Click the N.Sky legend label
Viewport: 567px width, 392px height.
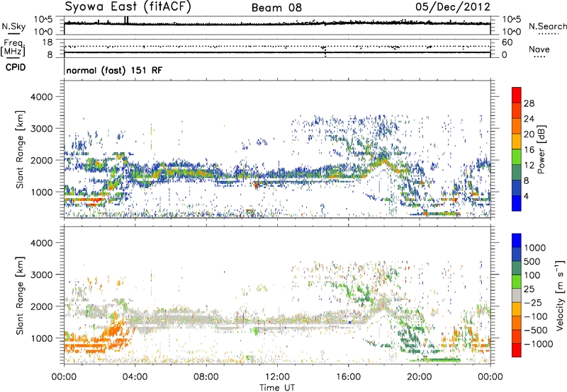[x=13, y=26]
